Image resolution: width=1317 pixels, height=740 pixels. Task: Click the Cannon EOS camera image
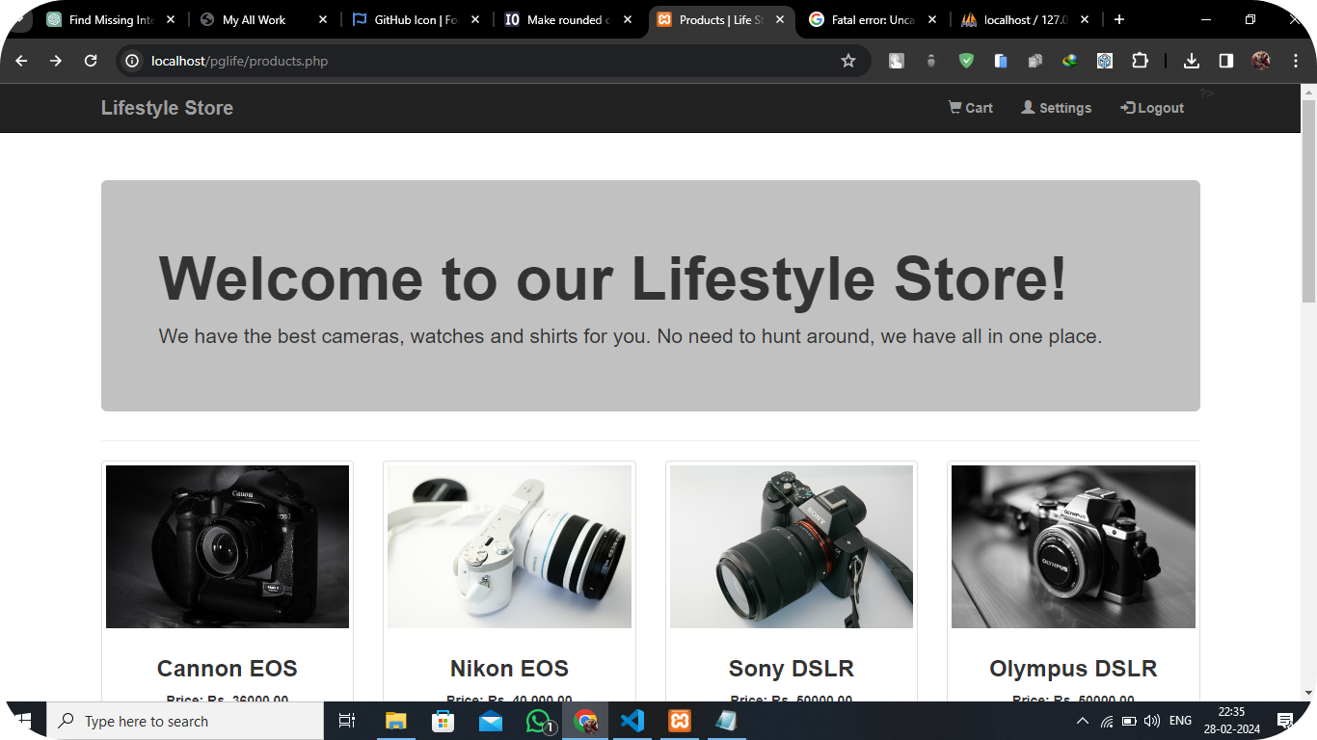click(228, 546)
